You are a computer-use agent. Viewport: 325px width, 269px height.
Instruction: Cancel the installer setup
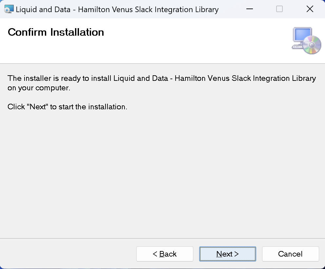290,254
